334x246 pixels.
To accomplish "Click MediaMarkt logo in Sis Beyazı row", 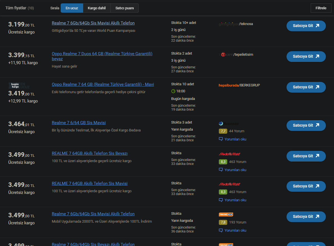I will click(230, 154).
